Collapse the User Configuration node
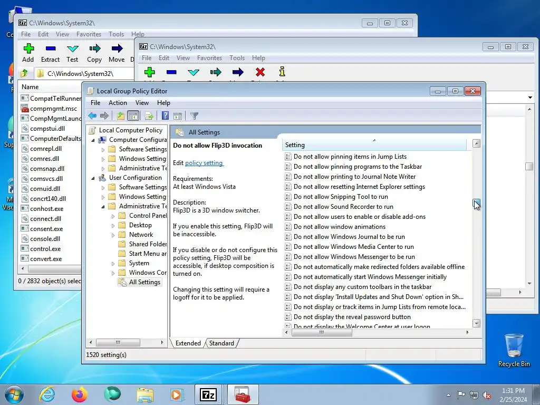 [93, 178]
